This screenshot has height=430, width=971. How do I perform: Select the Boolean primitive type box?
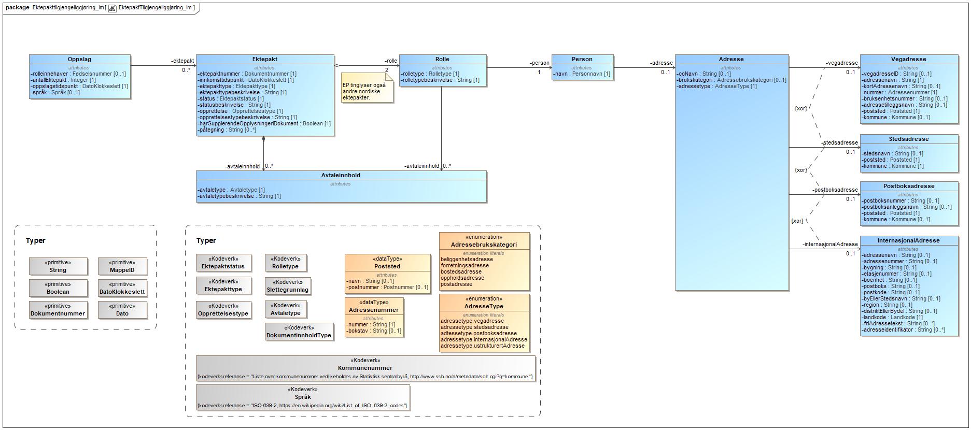coord(58,288)
